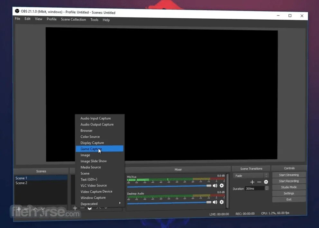Adjust the Duration 300ms stepper arrows
This screenshot has height=228, width=319.
click(267, 188)
